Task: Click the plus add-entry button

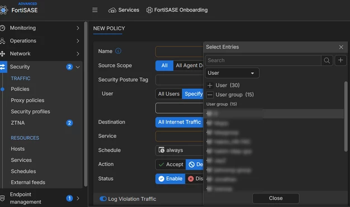Action: click(x=340, y=60)
